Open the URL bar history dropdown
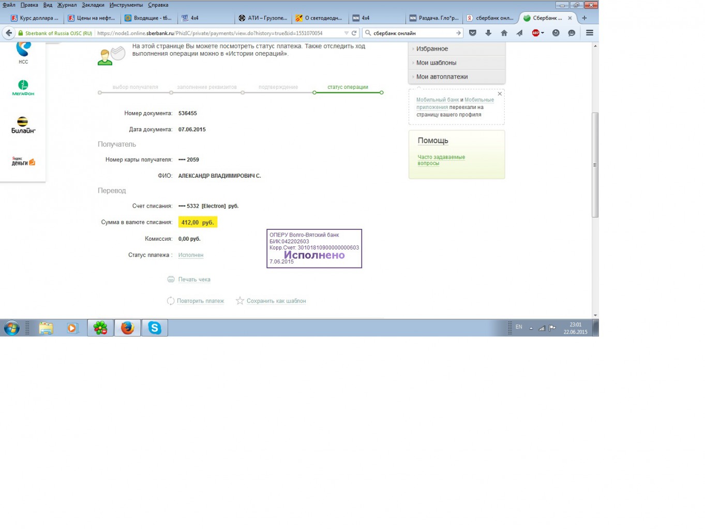The width and height of the screenshot is (705, 529). click(x=347, y=33)
